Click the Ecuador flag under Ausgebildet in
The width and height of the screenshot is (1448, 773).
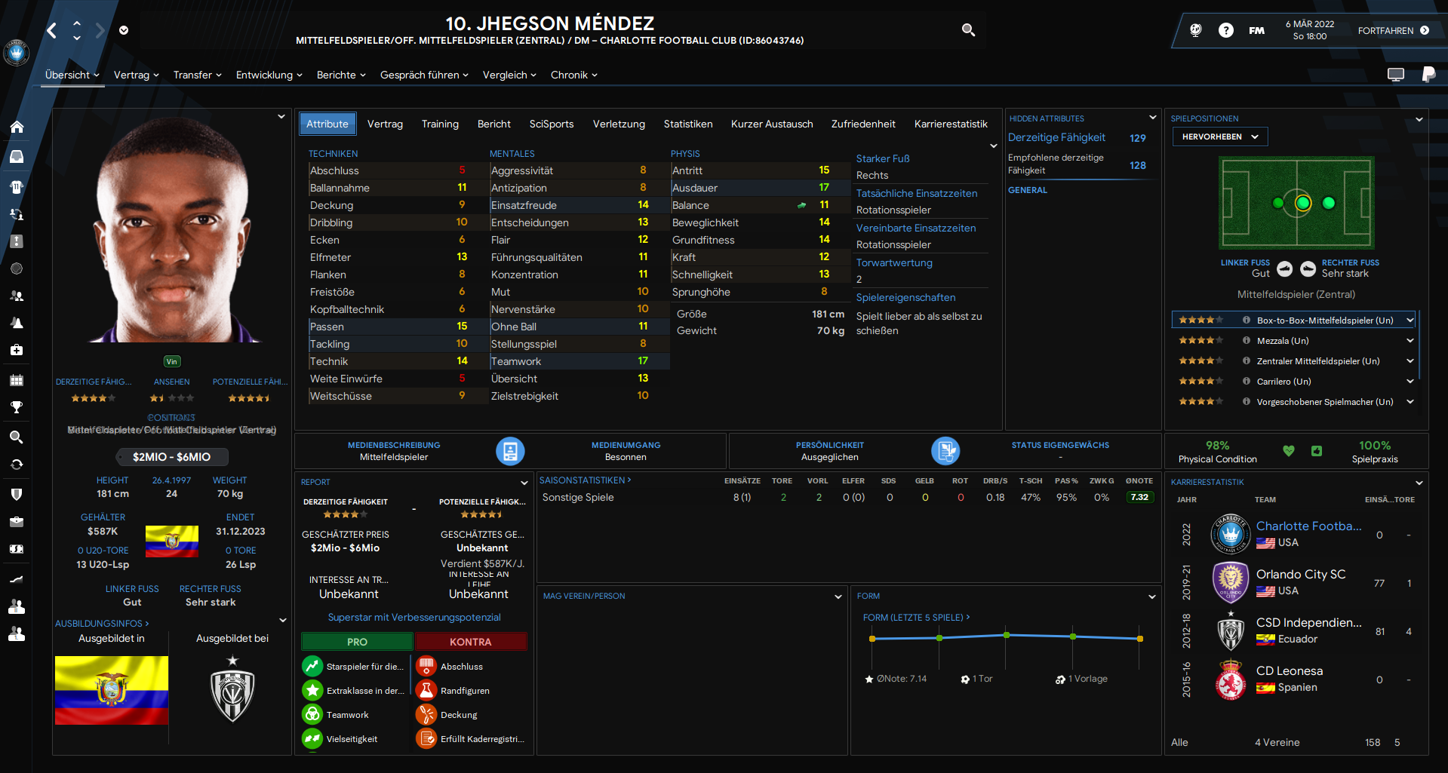112,690
